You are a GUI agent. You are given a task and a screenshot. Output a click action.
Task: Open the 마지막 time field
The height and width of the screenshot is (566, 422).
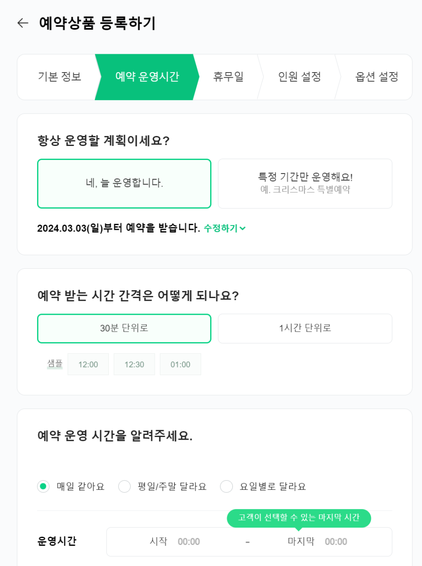(336, 542)
